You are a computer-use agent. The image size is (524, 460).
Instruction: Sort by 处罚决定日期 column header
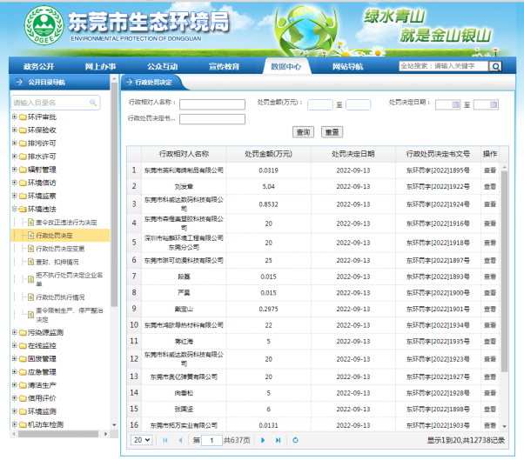(x=353, y=154)
